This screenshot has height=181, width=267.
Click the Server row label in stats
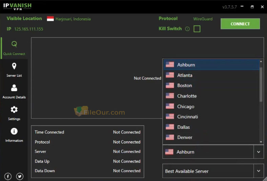click(40, 152)
